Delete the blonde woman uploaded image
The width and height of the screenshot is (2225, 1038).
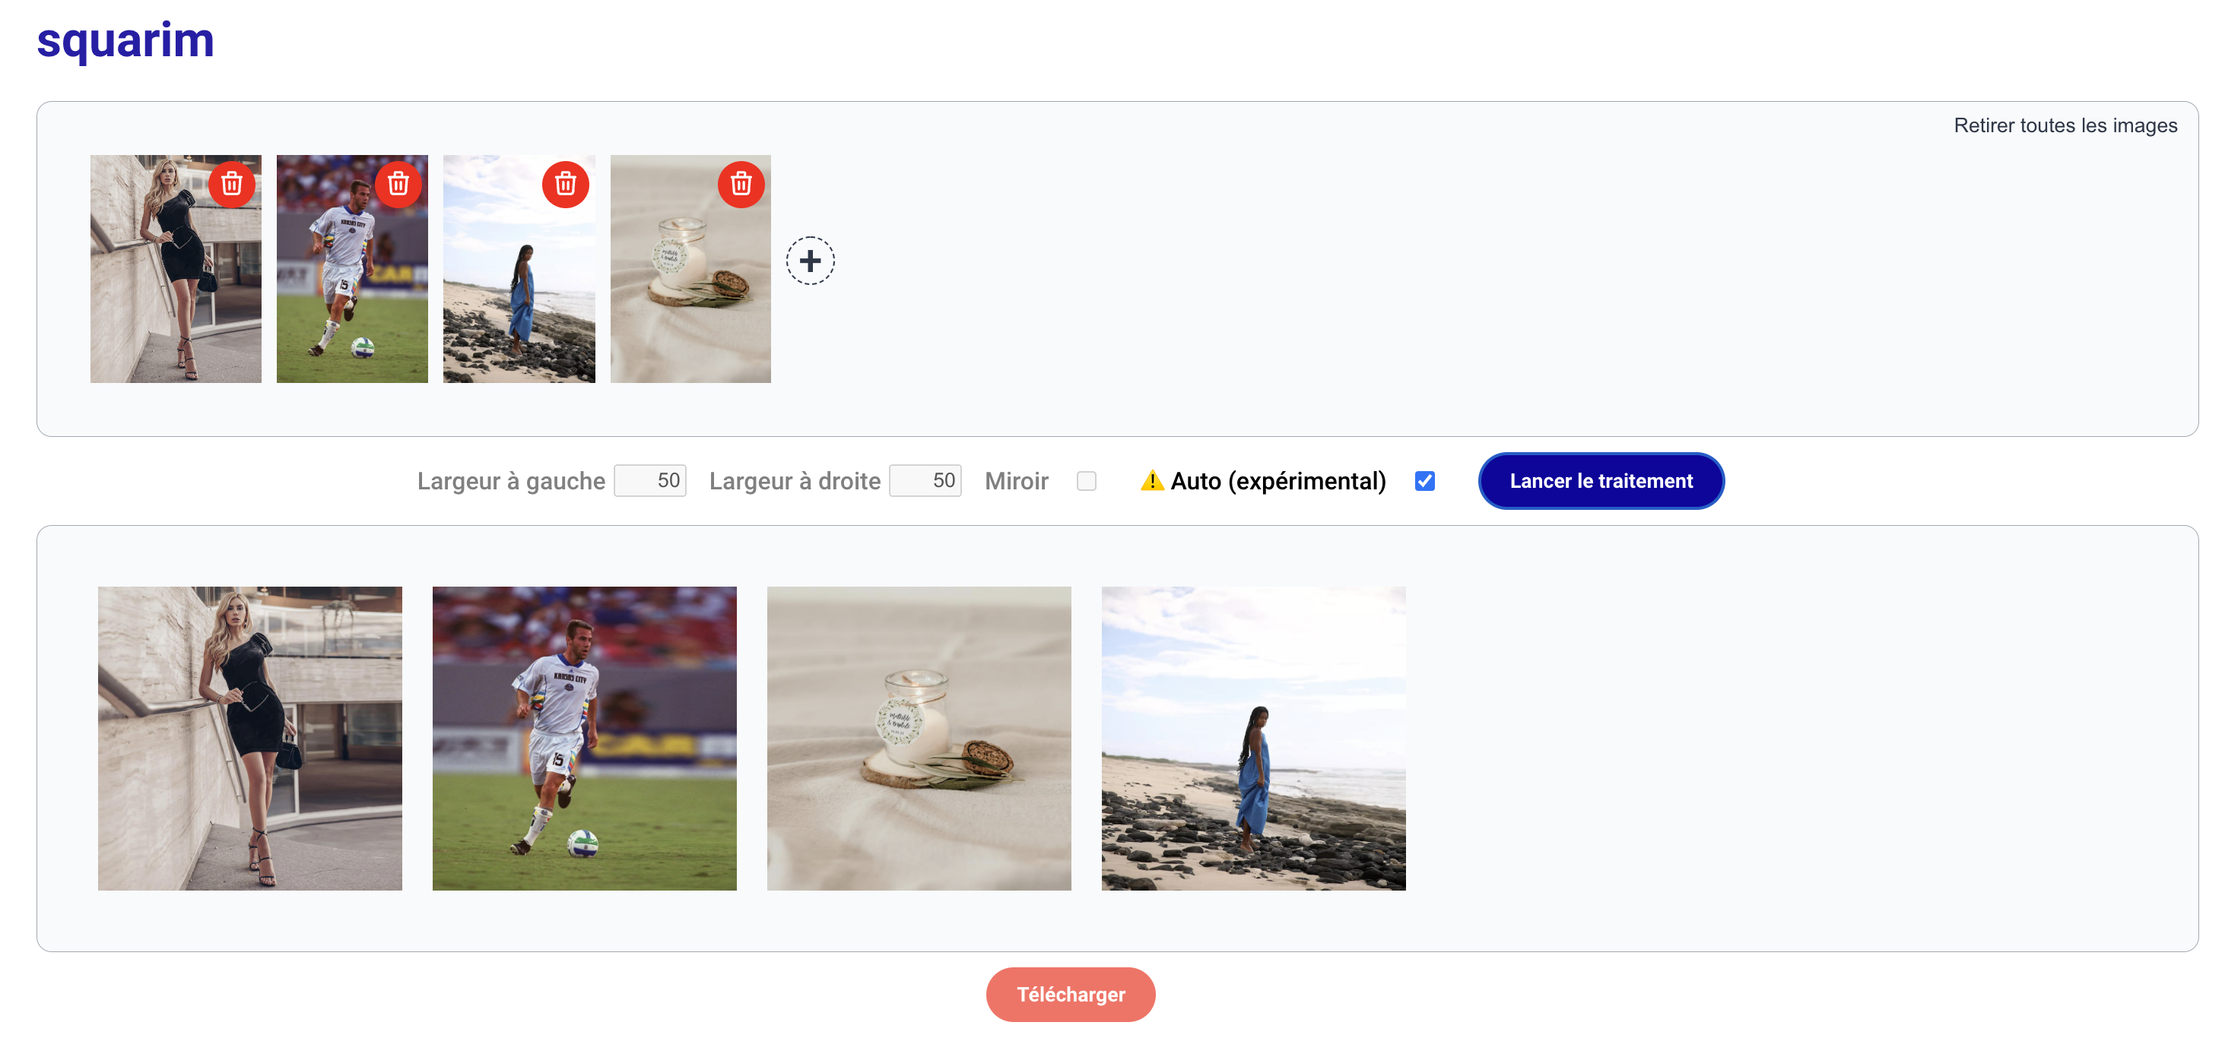coord(231,184)
